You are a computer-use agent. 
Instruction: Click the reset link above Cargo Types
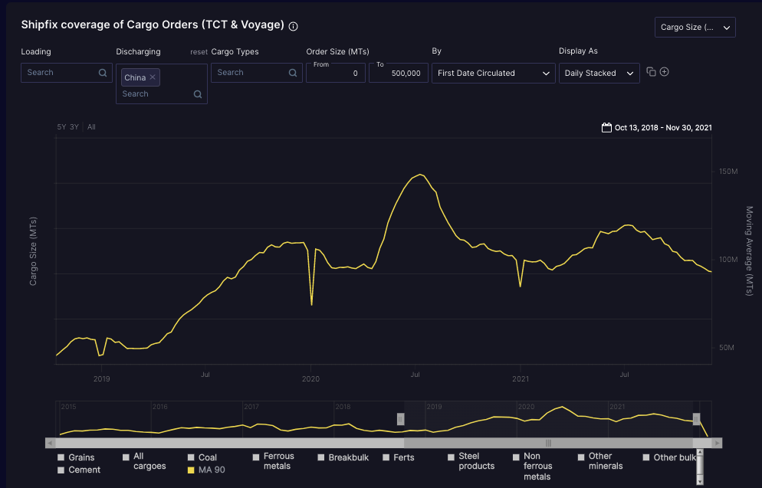(199, 51)
